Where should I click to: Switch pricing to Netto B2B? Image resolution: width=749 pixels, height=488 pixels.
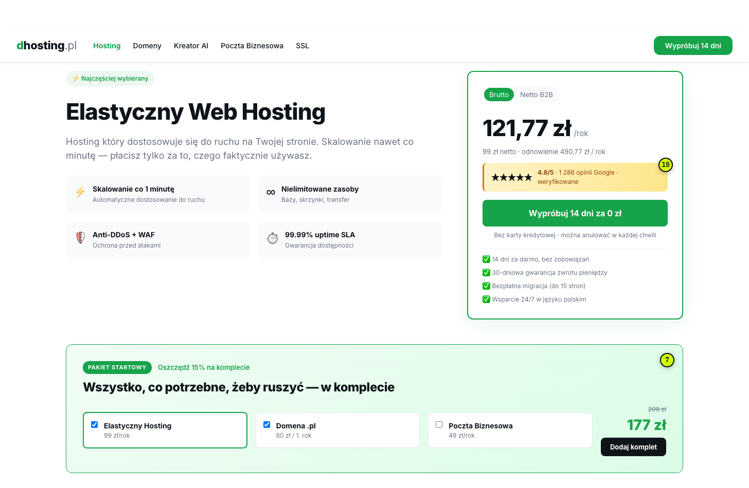[x=537, y=95]
